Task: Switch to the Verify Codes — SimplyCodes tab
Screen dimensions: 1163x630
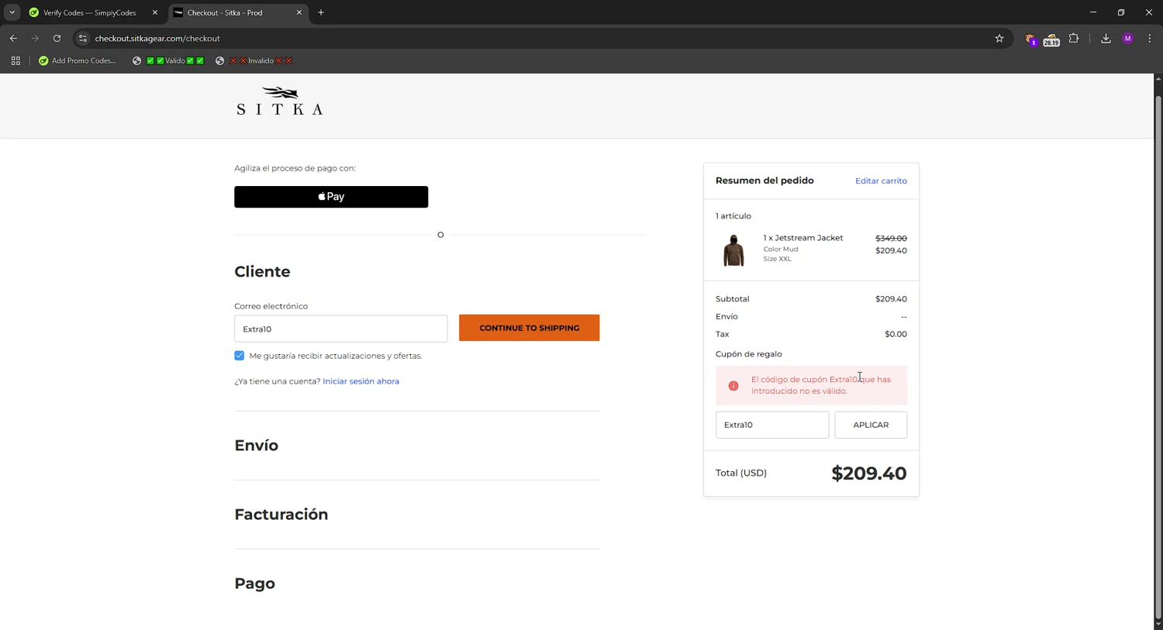Action: [89, 12]
